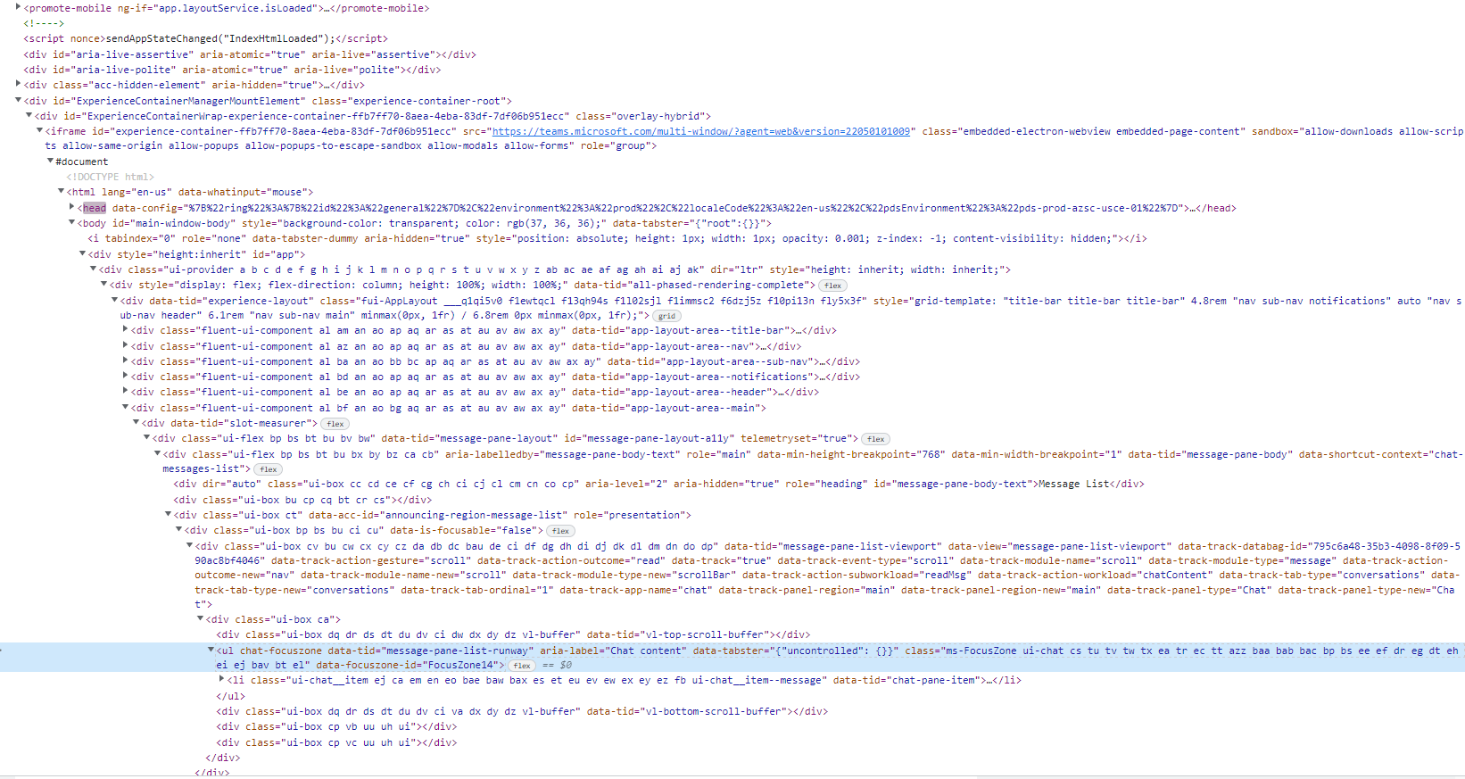Select the script nonce sendAppStateChanged line
Screen dimensions: 1465x779
pos(206,38)
